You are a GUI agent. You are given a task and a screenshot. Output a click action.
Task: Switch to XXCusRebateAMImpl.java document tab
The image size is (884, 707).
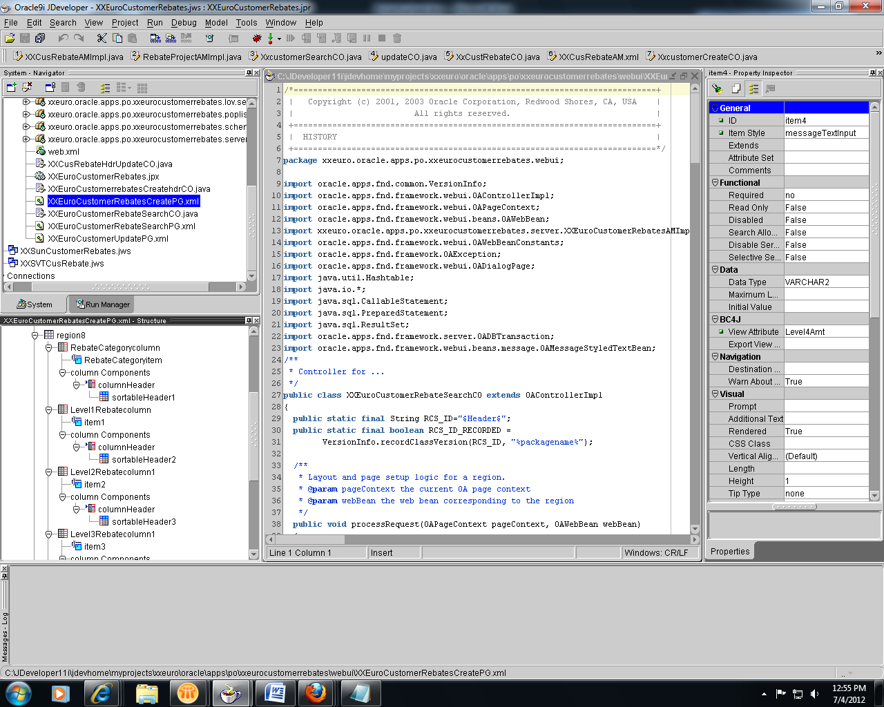click(x=68, y=57)
